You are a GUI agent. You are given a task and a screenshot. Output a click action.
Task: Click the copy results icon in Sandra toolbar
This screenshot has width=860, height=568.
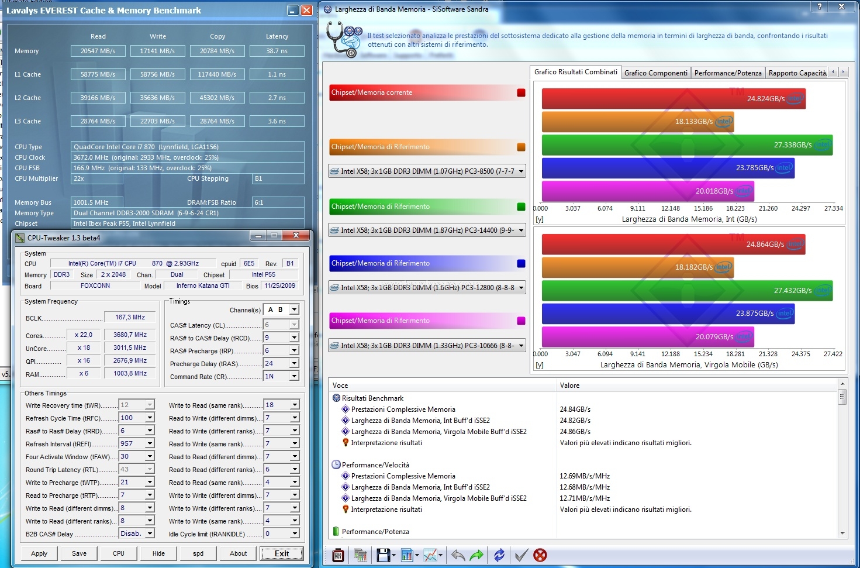(360, 555)
